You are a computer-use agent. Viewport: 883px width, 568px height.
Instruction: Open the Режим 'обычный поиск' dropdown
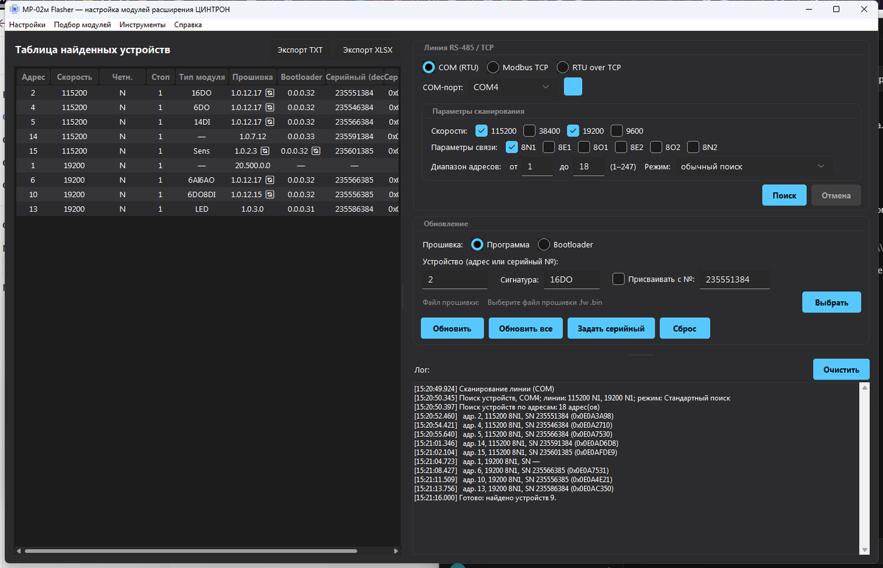754,167
